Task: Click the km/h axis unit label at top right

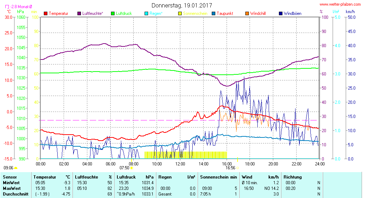Action: pyautogui.click(x=350, y=12)
